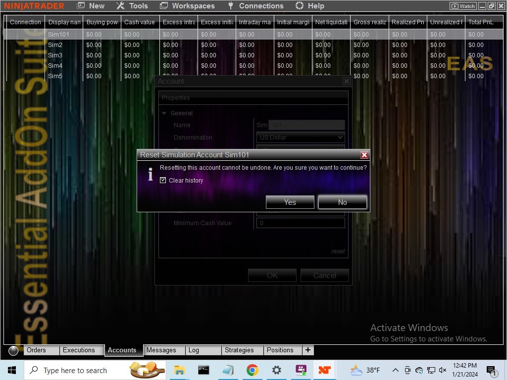Click the Gross realized column header
This screenshot has height=380, width=507.
tap(369, 22)
